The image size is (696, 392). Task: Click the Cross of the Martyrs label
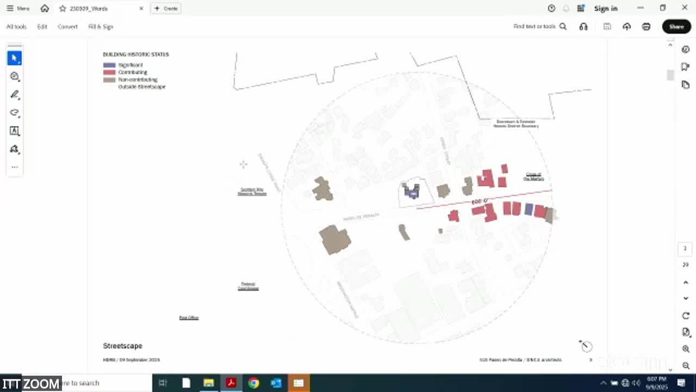[x=534, y=176]
